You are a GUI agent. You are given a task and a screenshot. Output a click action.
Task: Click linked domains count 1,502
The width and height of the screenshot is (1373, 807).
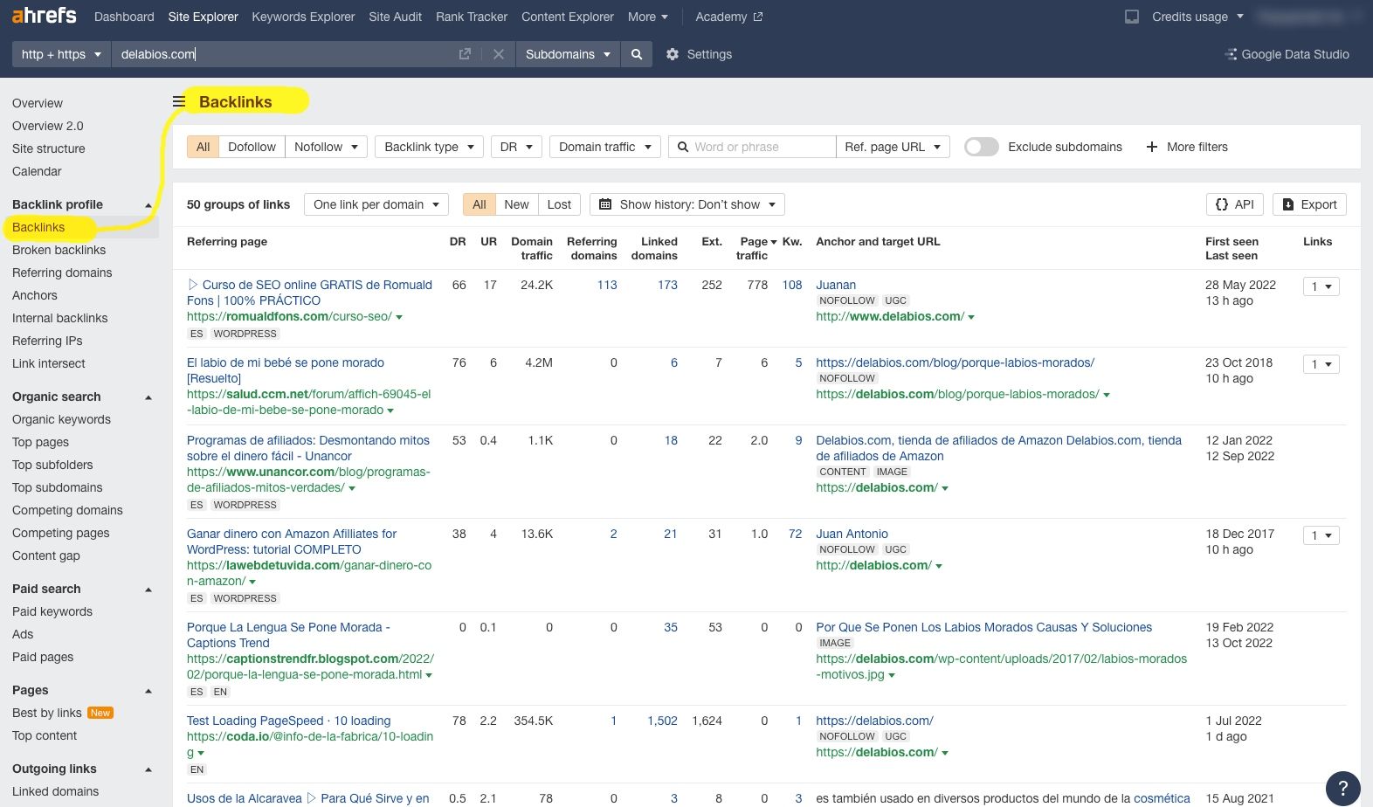[662, 721]
